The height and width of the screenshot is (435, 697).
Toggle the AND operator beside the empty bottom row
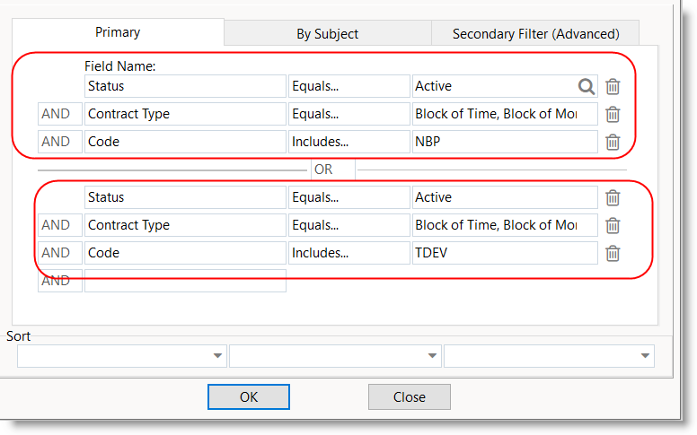click(56, 281)
